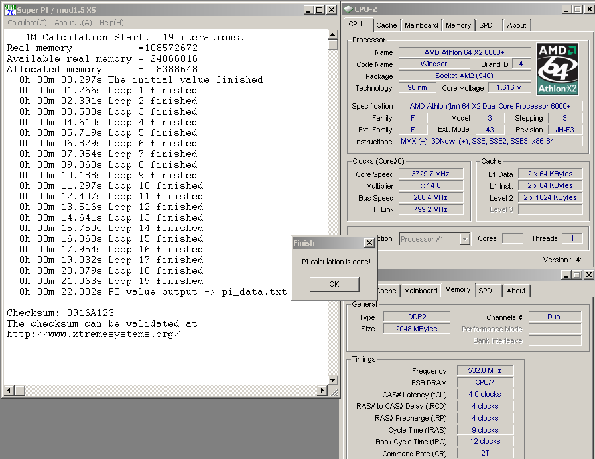595x459 pixels.
Task: Click the memory Frequency value 532.8 MHz
Action: tap(485, 370)
